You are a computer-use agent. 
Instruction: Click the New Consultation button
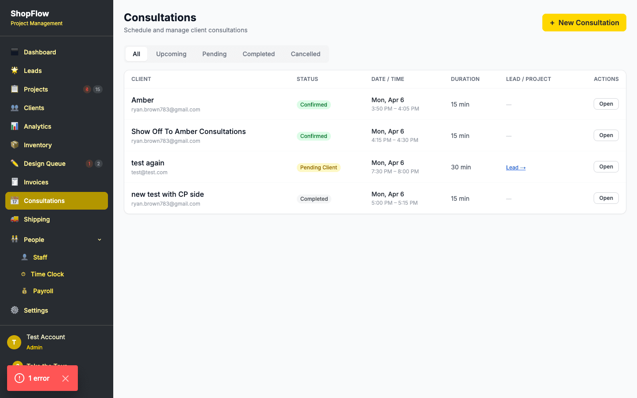[x=584, y=23]
